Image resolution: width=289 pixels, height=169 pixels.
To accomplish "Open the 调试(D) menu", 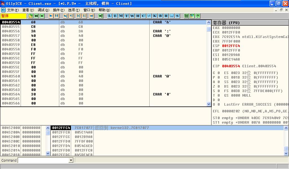I will pyautogui.click(x=43, y=10).
